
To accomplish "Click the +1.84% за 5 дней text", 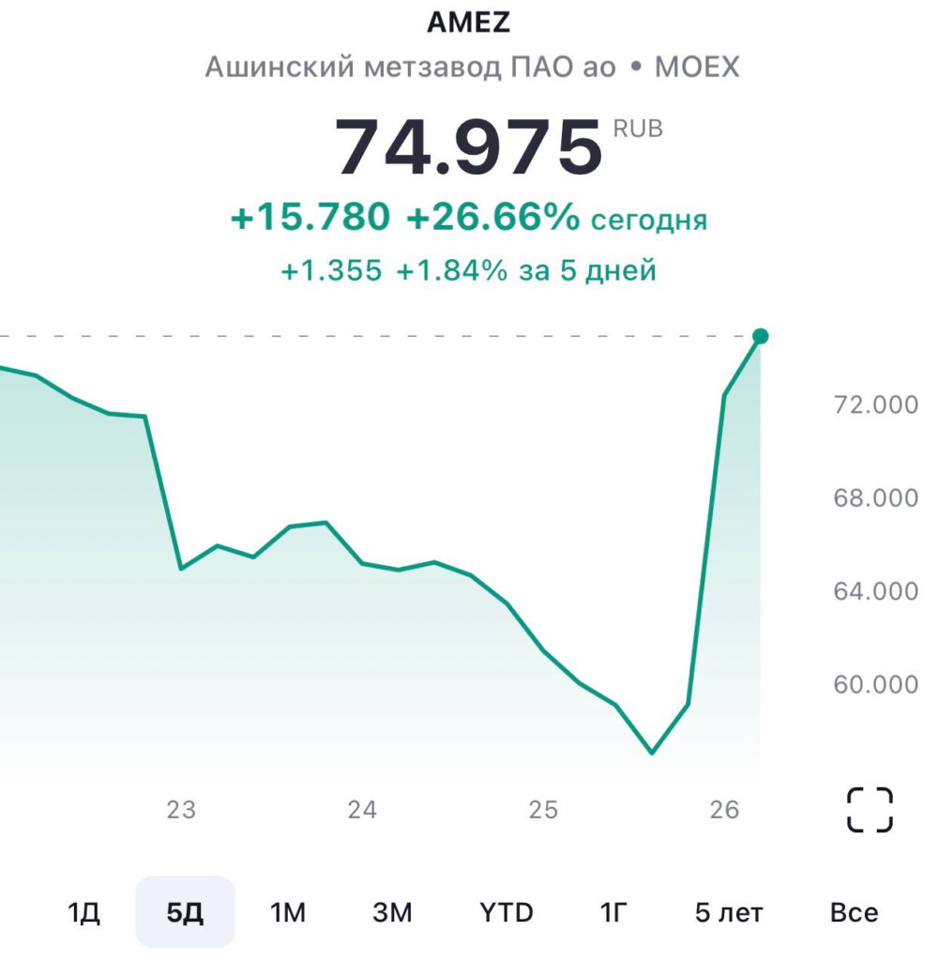I will click(x=525, y=271).
